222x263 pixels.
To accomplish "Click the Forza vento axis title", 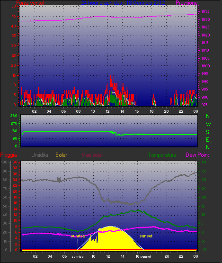I will [30, 3].
